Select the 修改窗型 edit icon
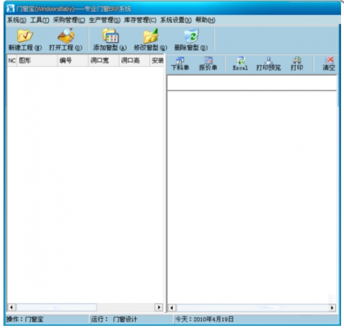Image resolution: width=344 pixels, height=330 pixels. click(150, 35)
